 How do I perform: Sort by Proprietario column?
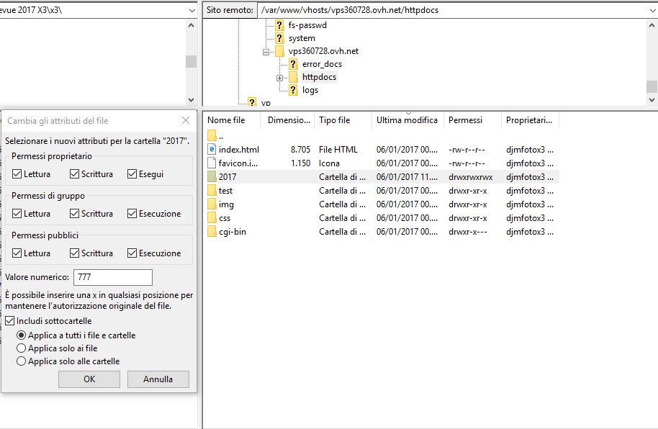[531, 120]
